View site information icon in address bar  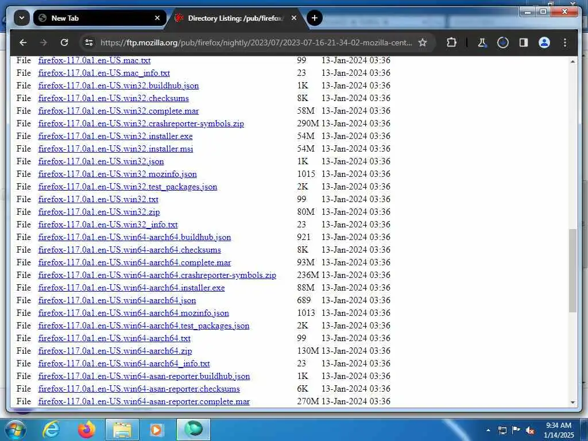[x=89, y=42]
